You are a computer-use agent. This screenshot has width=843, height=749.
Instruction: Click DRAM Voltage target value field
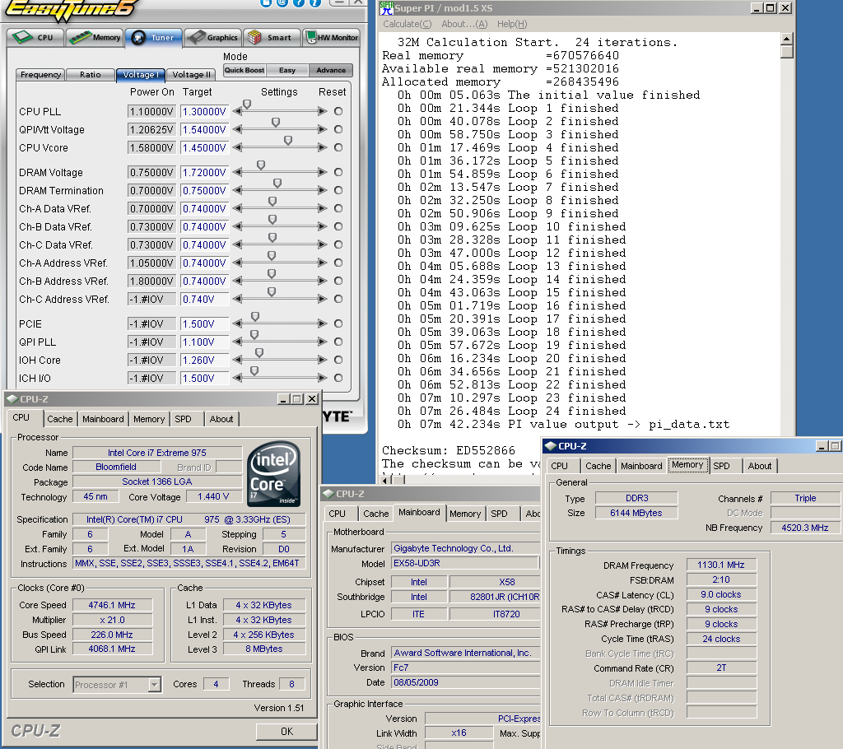(204, 172)
